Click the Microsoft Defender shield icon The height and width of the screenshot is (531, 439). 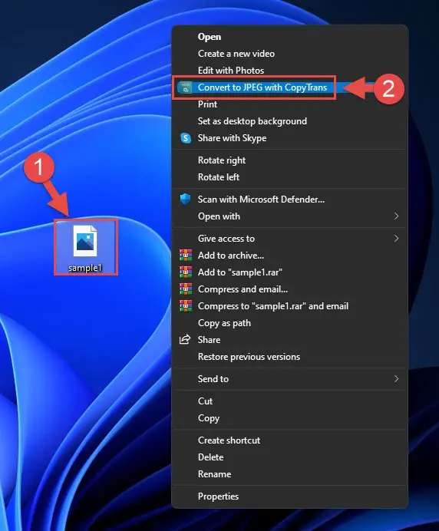coord(185,200)
